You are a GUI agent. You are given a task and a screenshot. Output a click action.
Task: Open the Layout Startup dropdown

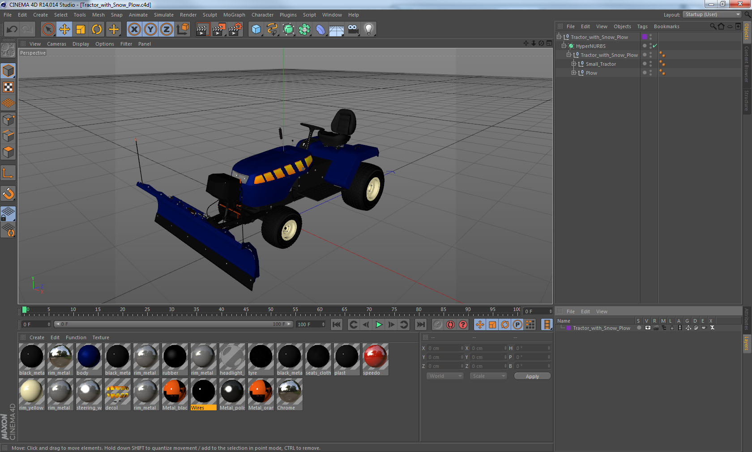point(713,14)
